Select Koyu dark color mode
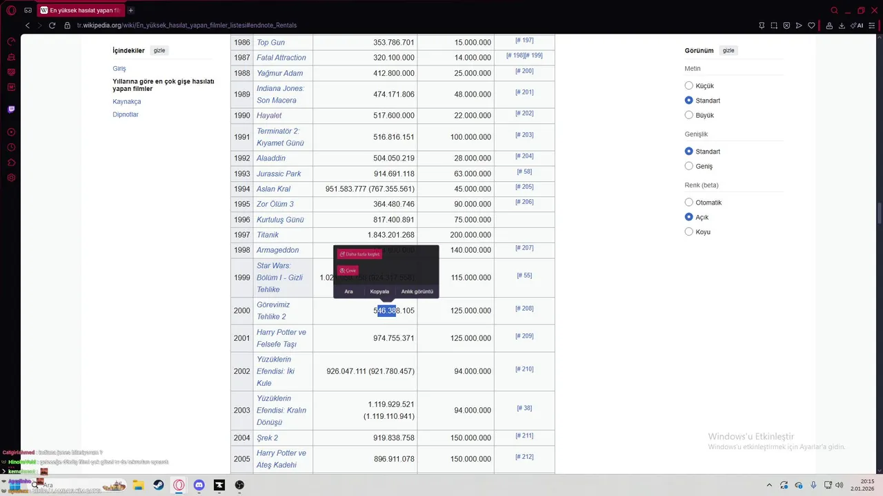The image size is (883, 496). coord(688,231)
